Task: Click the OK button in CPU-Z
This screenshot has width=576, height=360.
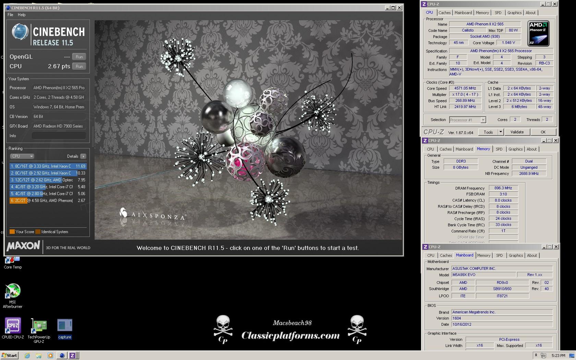Action: [543, 132]
